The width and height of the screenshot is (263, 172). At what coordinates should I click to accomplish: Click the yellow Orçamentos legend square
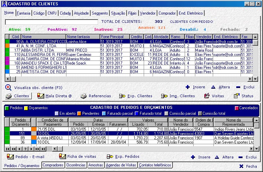click(26, 108)
